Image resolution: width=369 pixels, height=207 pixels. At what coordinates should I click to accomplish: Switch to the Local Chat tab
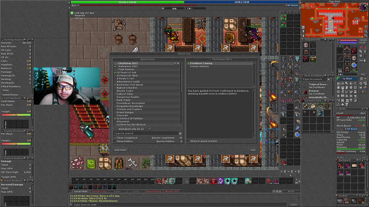pyautogui.click(x=81, y=191)
